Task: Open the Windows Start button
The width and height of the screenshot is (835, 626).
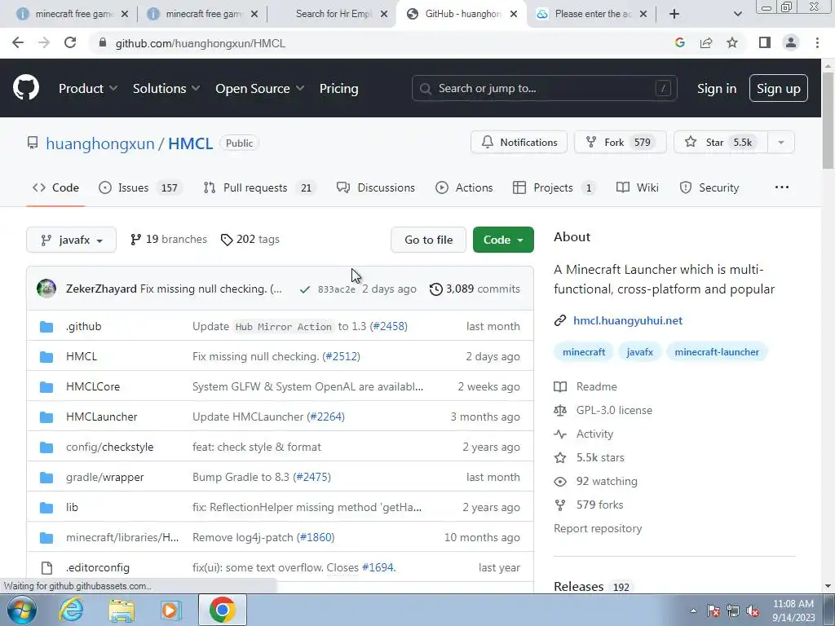Action: pos(22,610)
